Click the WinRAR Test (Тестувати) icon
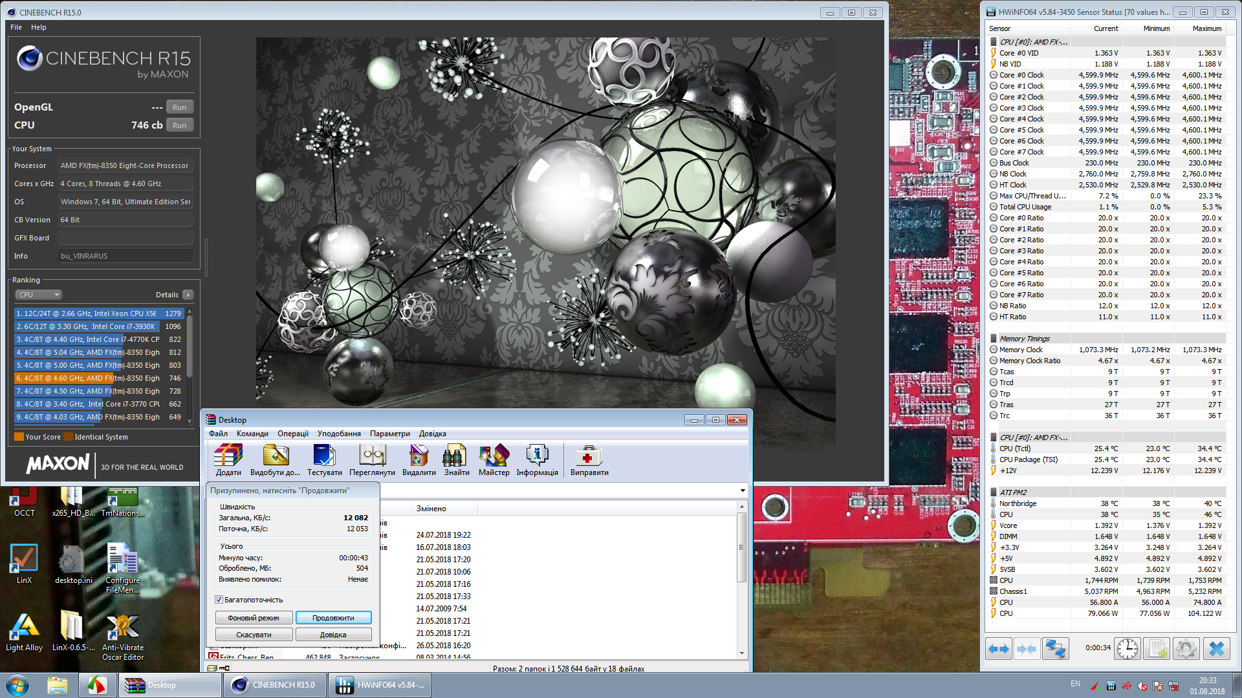Screen dimensions: 1242x698 324,456
